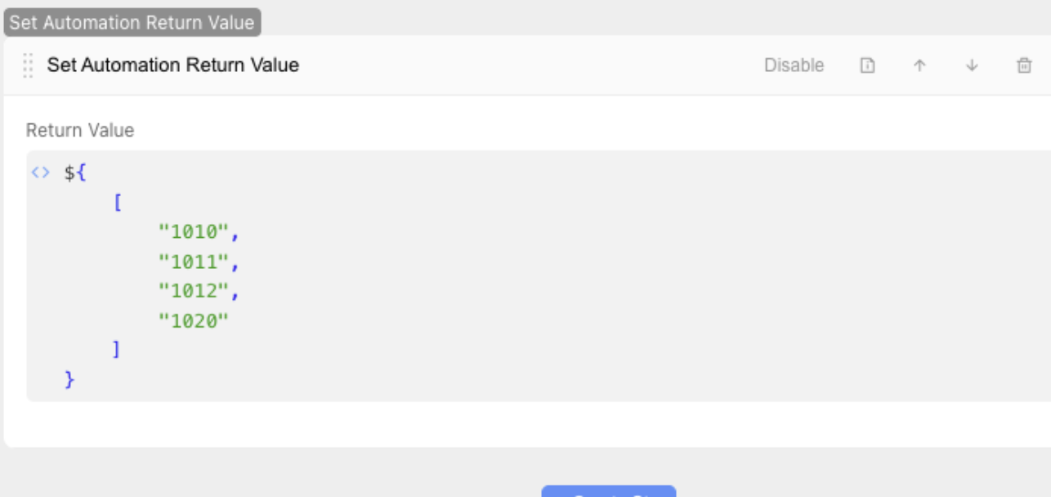Click the opening square bracket in code
This screenshot has height=497, width=1051.
(118, 203)
